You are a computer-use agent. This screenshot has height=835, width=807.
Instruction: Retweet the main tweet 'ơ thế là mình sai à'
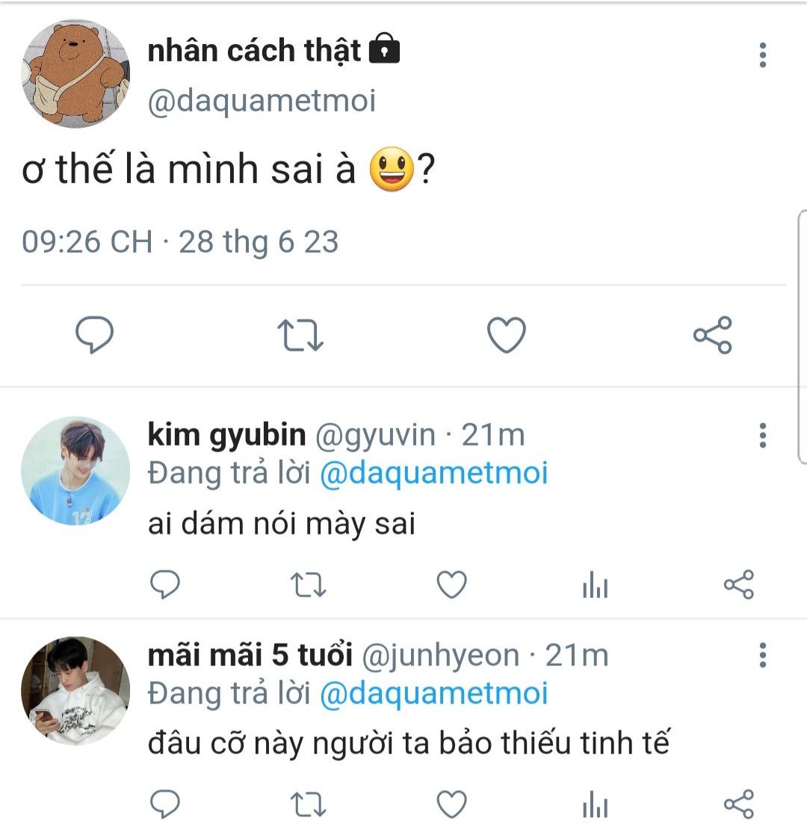tap(300, 335)
